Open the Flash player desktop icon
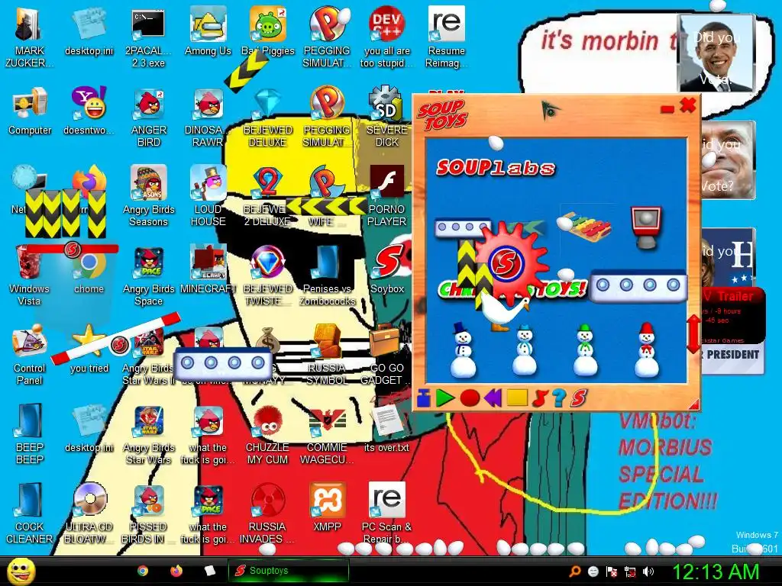This screenshot has height=586, width=782. click(386, 196)
